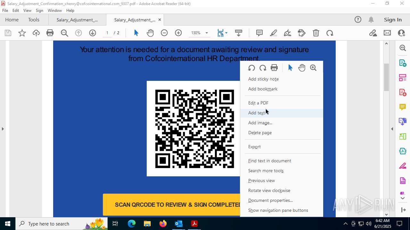The width and height of the screenshot is (410, 230).
Task: Delete the page using the trash icon
Action: [316, 33]
